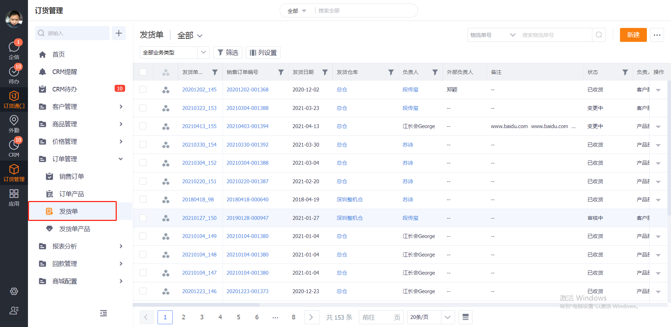Check the row for 20210220_151

pyautogui.click(x=143, y=181)
